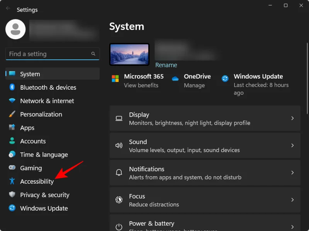This screenshot has width=309, height=231.
Task: Click the Bluetooth icon in sidebar
Action: click(x=12, y=87)
